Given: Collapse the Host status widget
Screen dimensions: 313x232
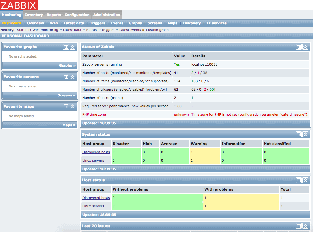Looking at the screenshot, I should pos(305,180).
